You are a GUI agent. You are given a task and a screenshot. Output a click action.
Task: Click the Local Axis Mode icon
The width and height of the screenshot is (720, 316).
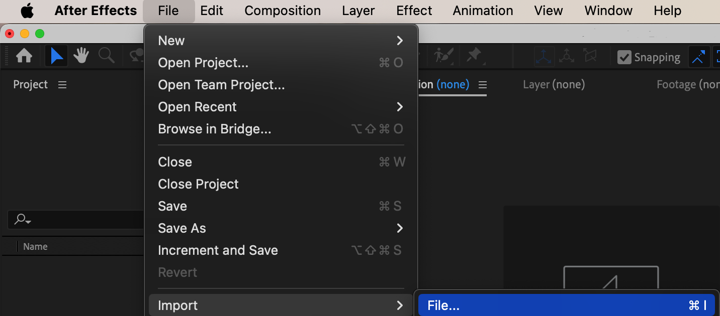click(x=544, y=57)
